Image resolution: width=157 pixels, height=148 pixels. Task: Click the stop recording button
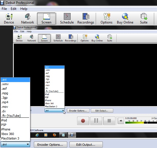pyautogui.click(x=109, y=121)
